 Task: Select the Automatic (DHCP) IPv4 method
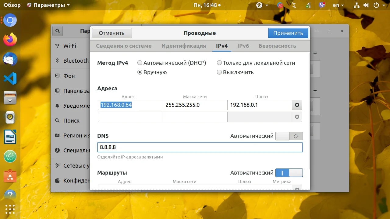click(172, 63)
